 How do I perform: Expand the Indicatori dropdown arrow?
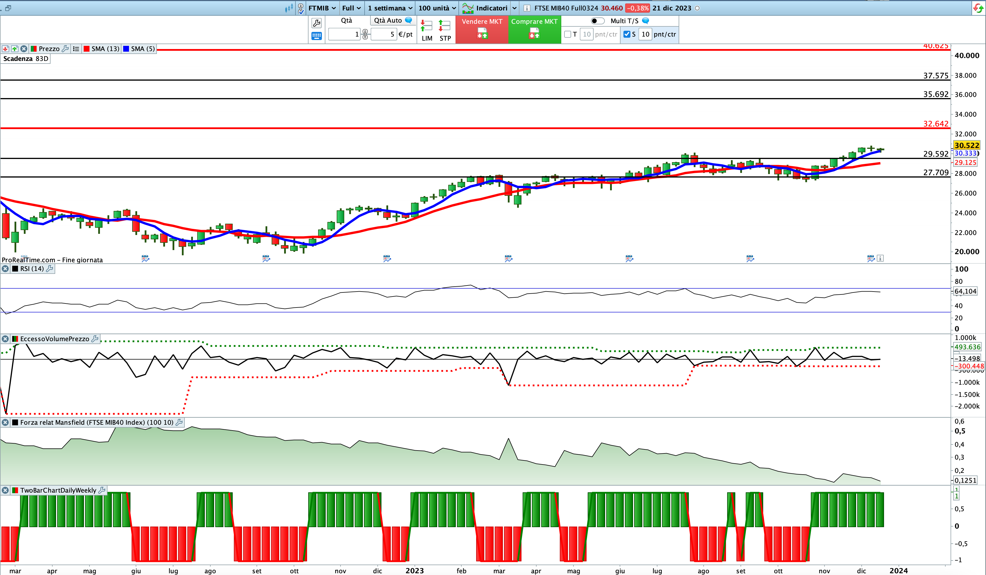tap(514, 8)
